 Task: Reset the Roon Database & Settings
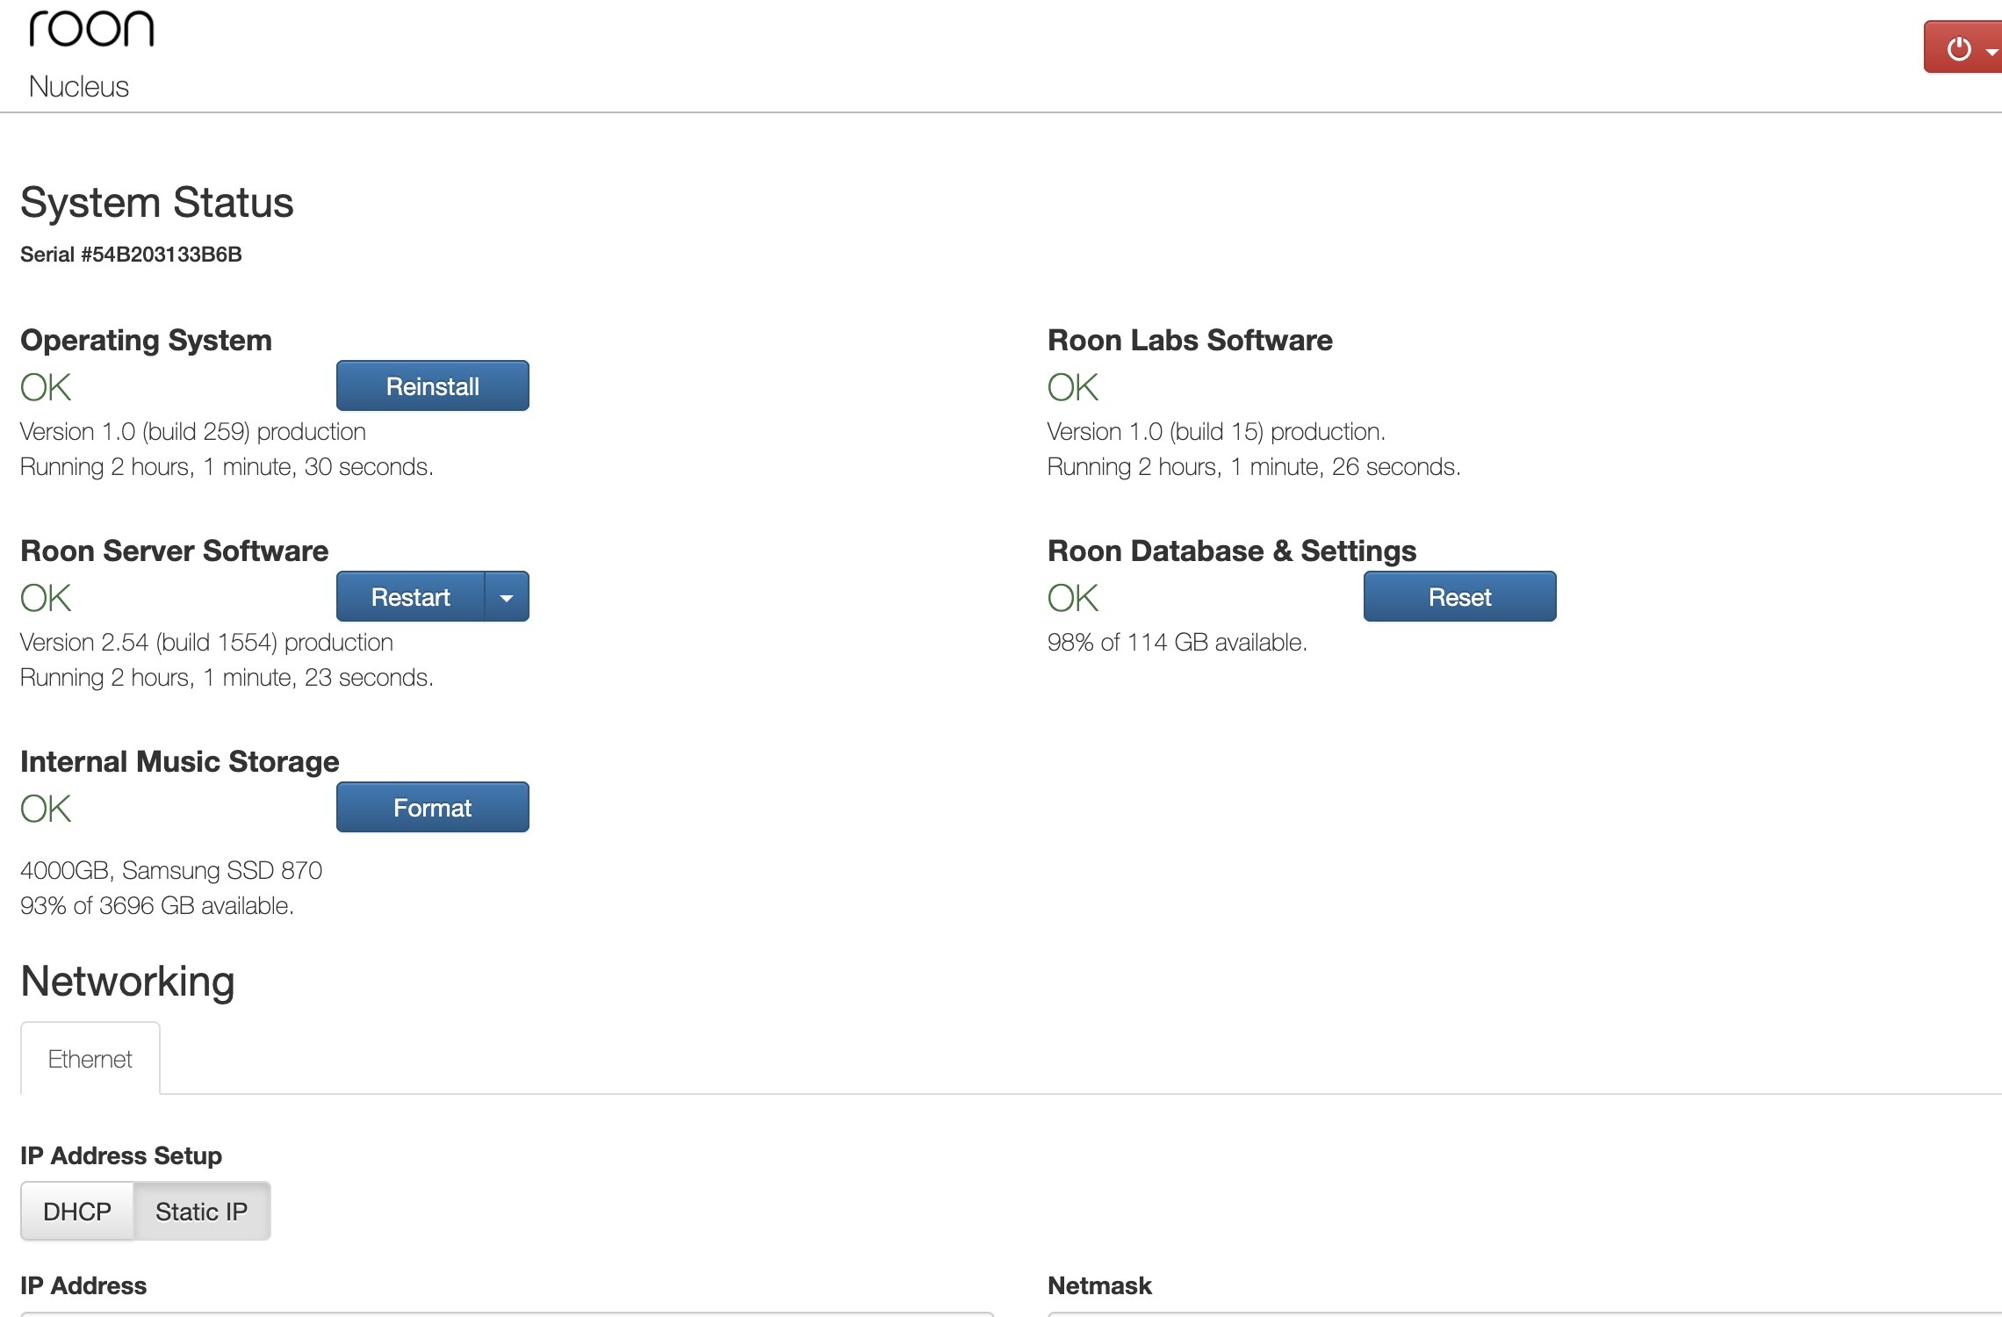tap(1458, 597)
